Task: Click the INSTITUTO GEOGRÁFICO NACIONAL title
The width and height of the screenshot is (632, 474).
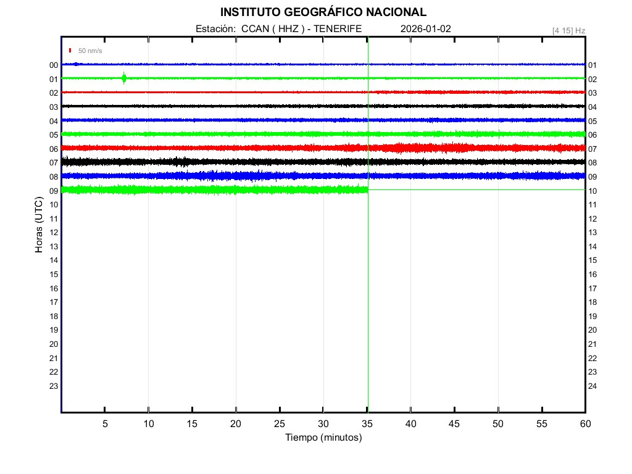Action: (323, 12)
